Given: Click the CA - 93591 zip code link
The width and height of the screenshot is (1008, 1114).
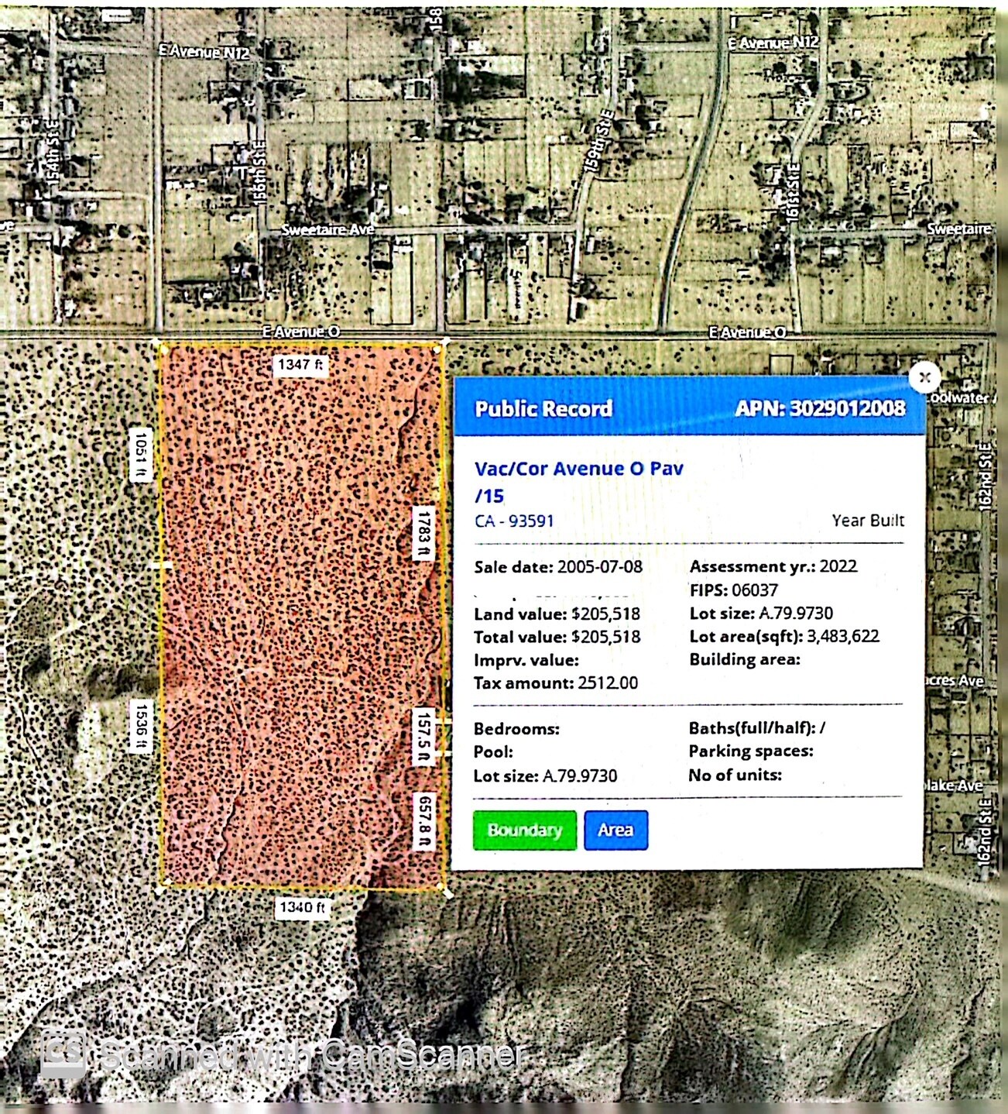Looking at the screenshot, I should point(514,521).
